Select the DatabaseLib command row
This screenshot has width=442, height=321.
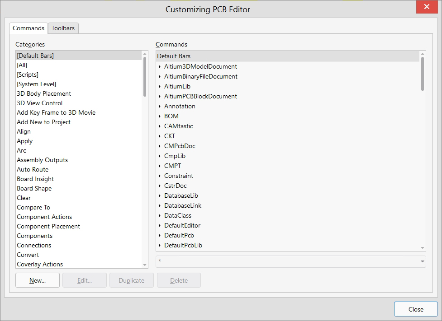pos(288,195)
